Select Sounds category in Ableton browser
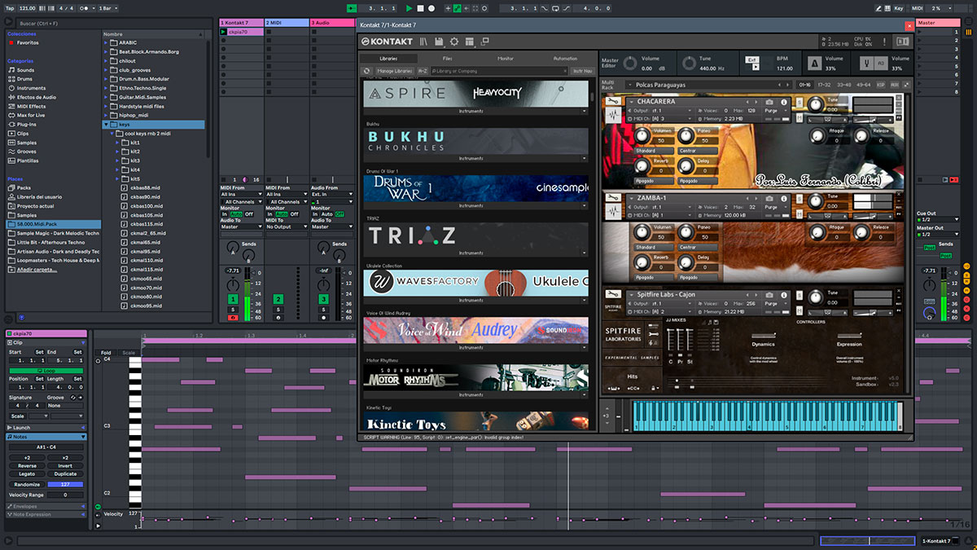The height and width of the screenshot is (550, 977). coord(25,70)
